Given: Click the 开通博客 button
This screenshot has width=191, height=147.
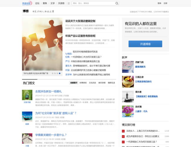Looking at the screenshot, I should (145, 44).
